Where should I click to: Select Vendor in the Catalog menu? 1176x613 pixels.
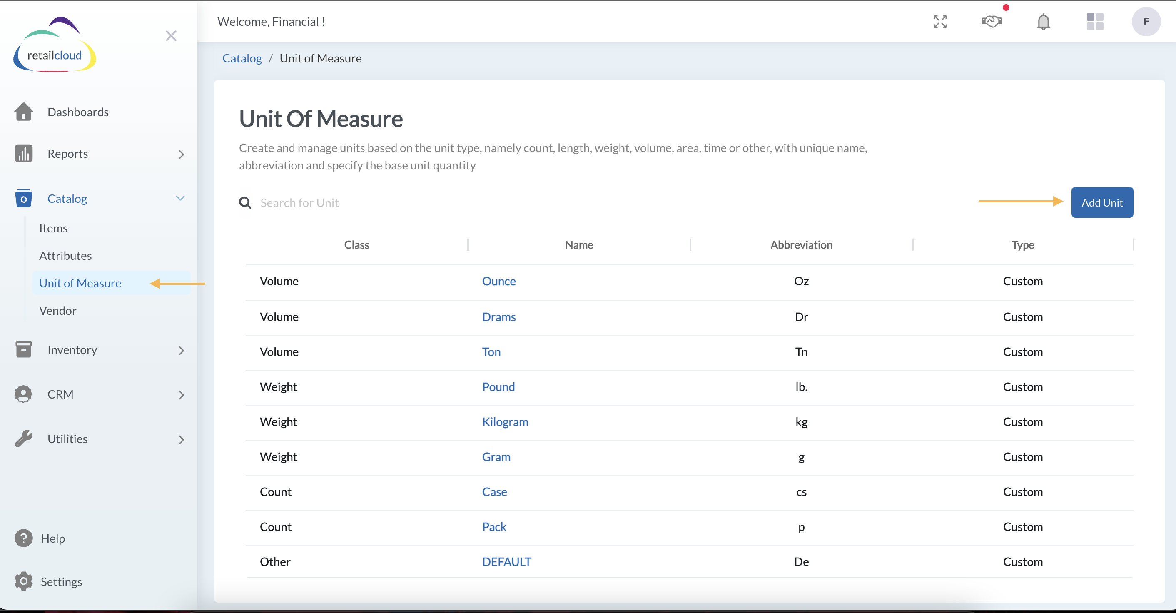click(x=57, y=310)
